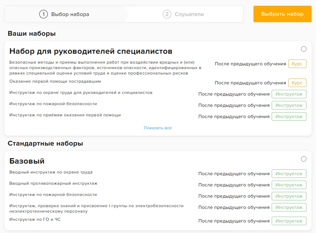Viewport: 316px width, 233px height.
Task: Select the Набор для руководителей специалистов radio button
Action: [303, 49]
